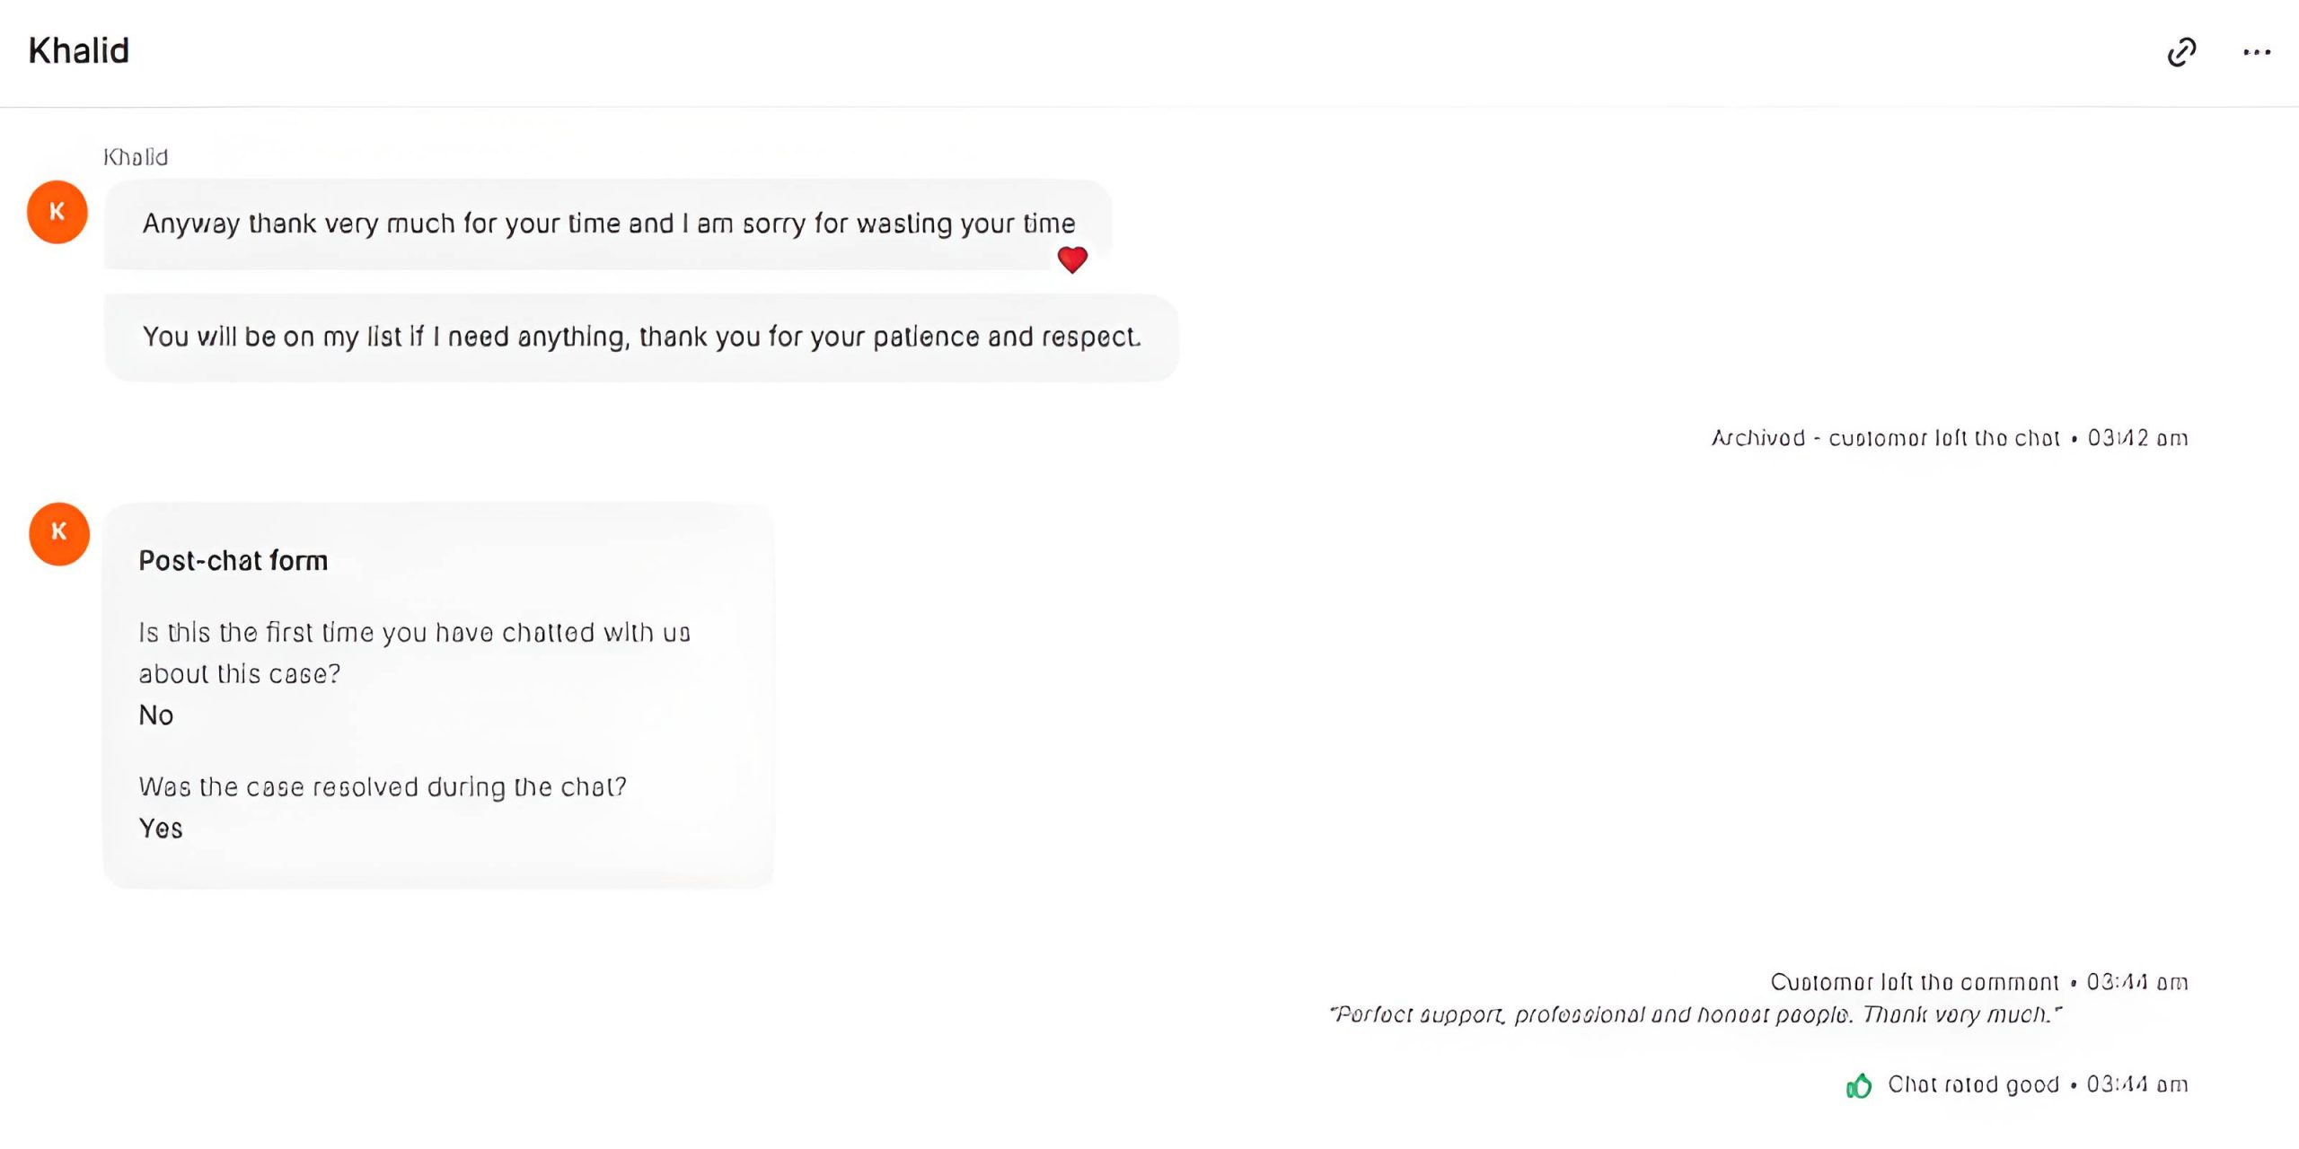Image resolution: width=2299 pixels, height=1149 pixels.
Task: Click the "Customer left the comment" label
Action: [1914, 982]
